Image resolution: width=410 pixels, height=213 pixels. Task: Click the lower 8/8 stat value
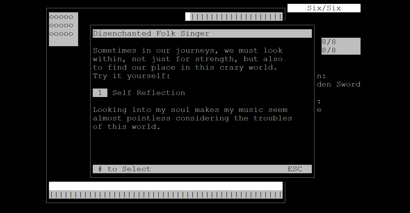click(329, 50)
